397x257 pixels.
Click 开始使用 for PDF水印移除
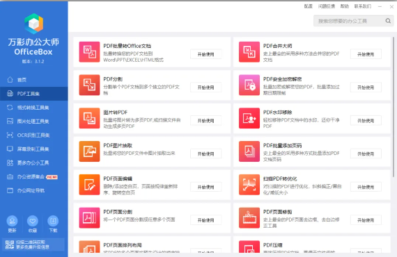pos(366,121)
